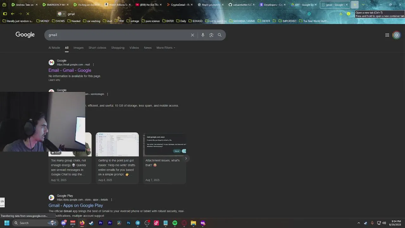Select Short videos search filter
Viewport: 405px width, 228px height.
(97, 48)
